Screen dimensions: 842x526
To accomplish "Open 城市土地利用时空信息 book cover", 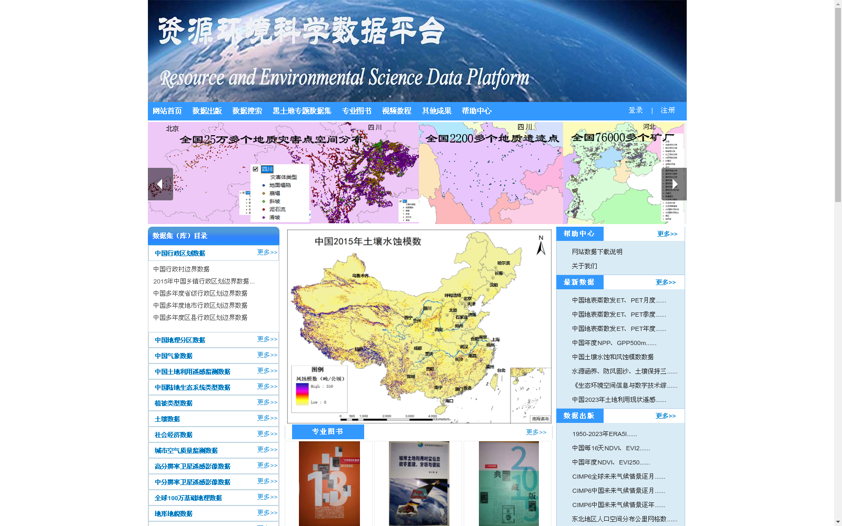I will (419, 483).
